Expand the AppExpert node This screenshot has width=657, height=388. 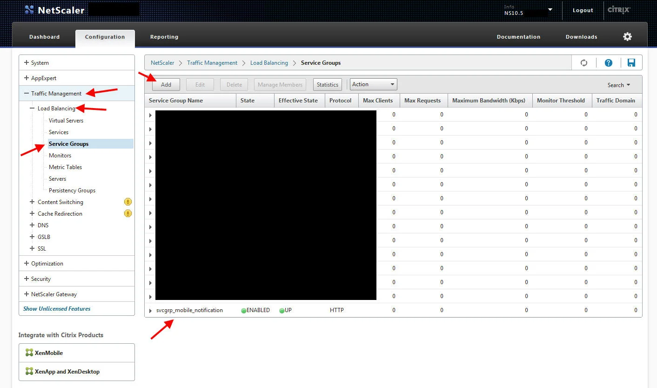[x=27, y=78]
